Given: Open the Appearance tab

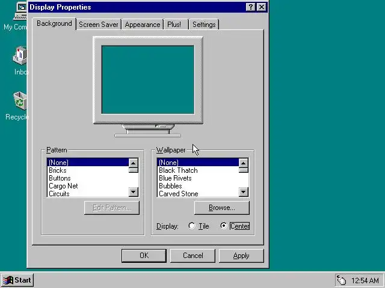Looking at the screenshot, I should (x=143, y=25).
